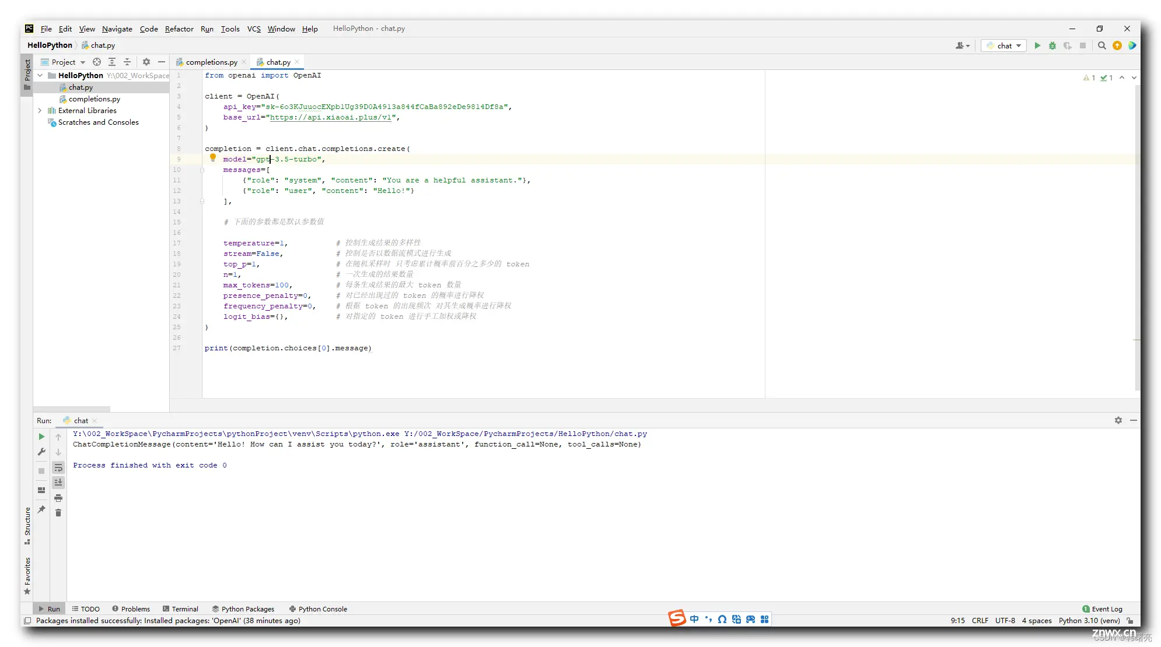This screenshot has height=647, width=1161.
Task: Click the 4 spaces indent setting
Action: [1037, 621]
